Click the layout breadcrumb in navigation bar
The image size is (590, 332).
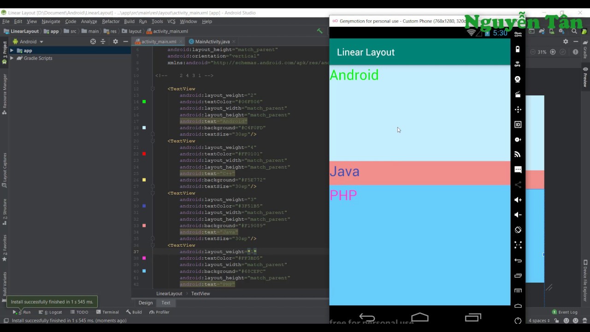pos(132,31)
